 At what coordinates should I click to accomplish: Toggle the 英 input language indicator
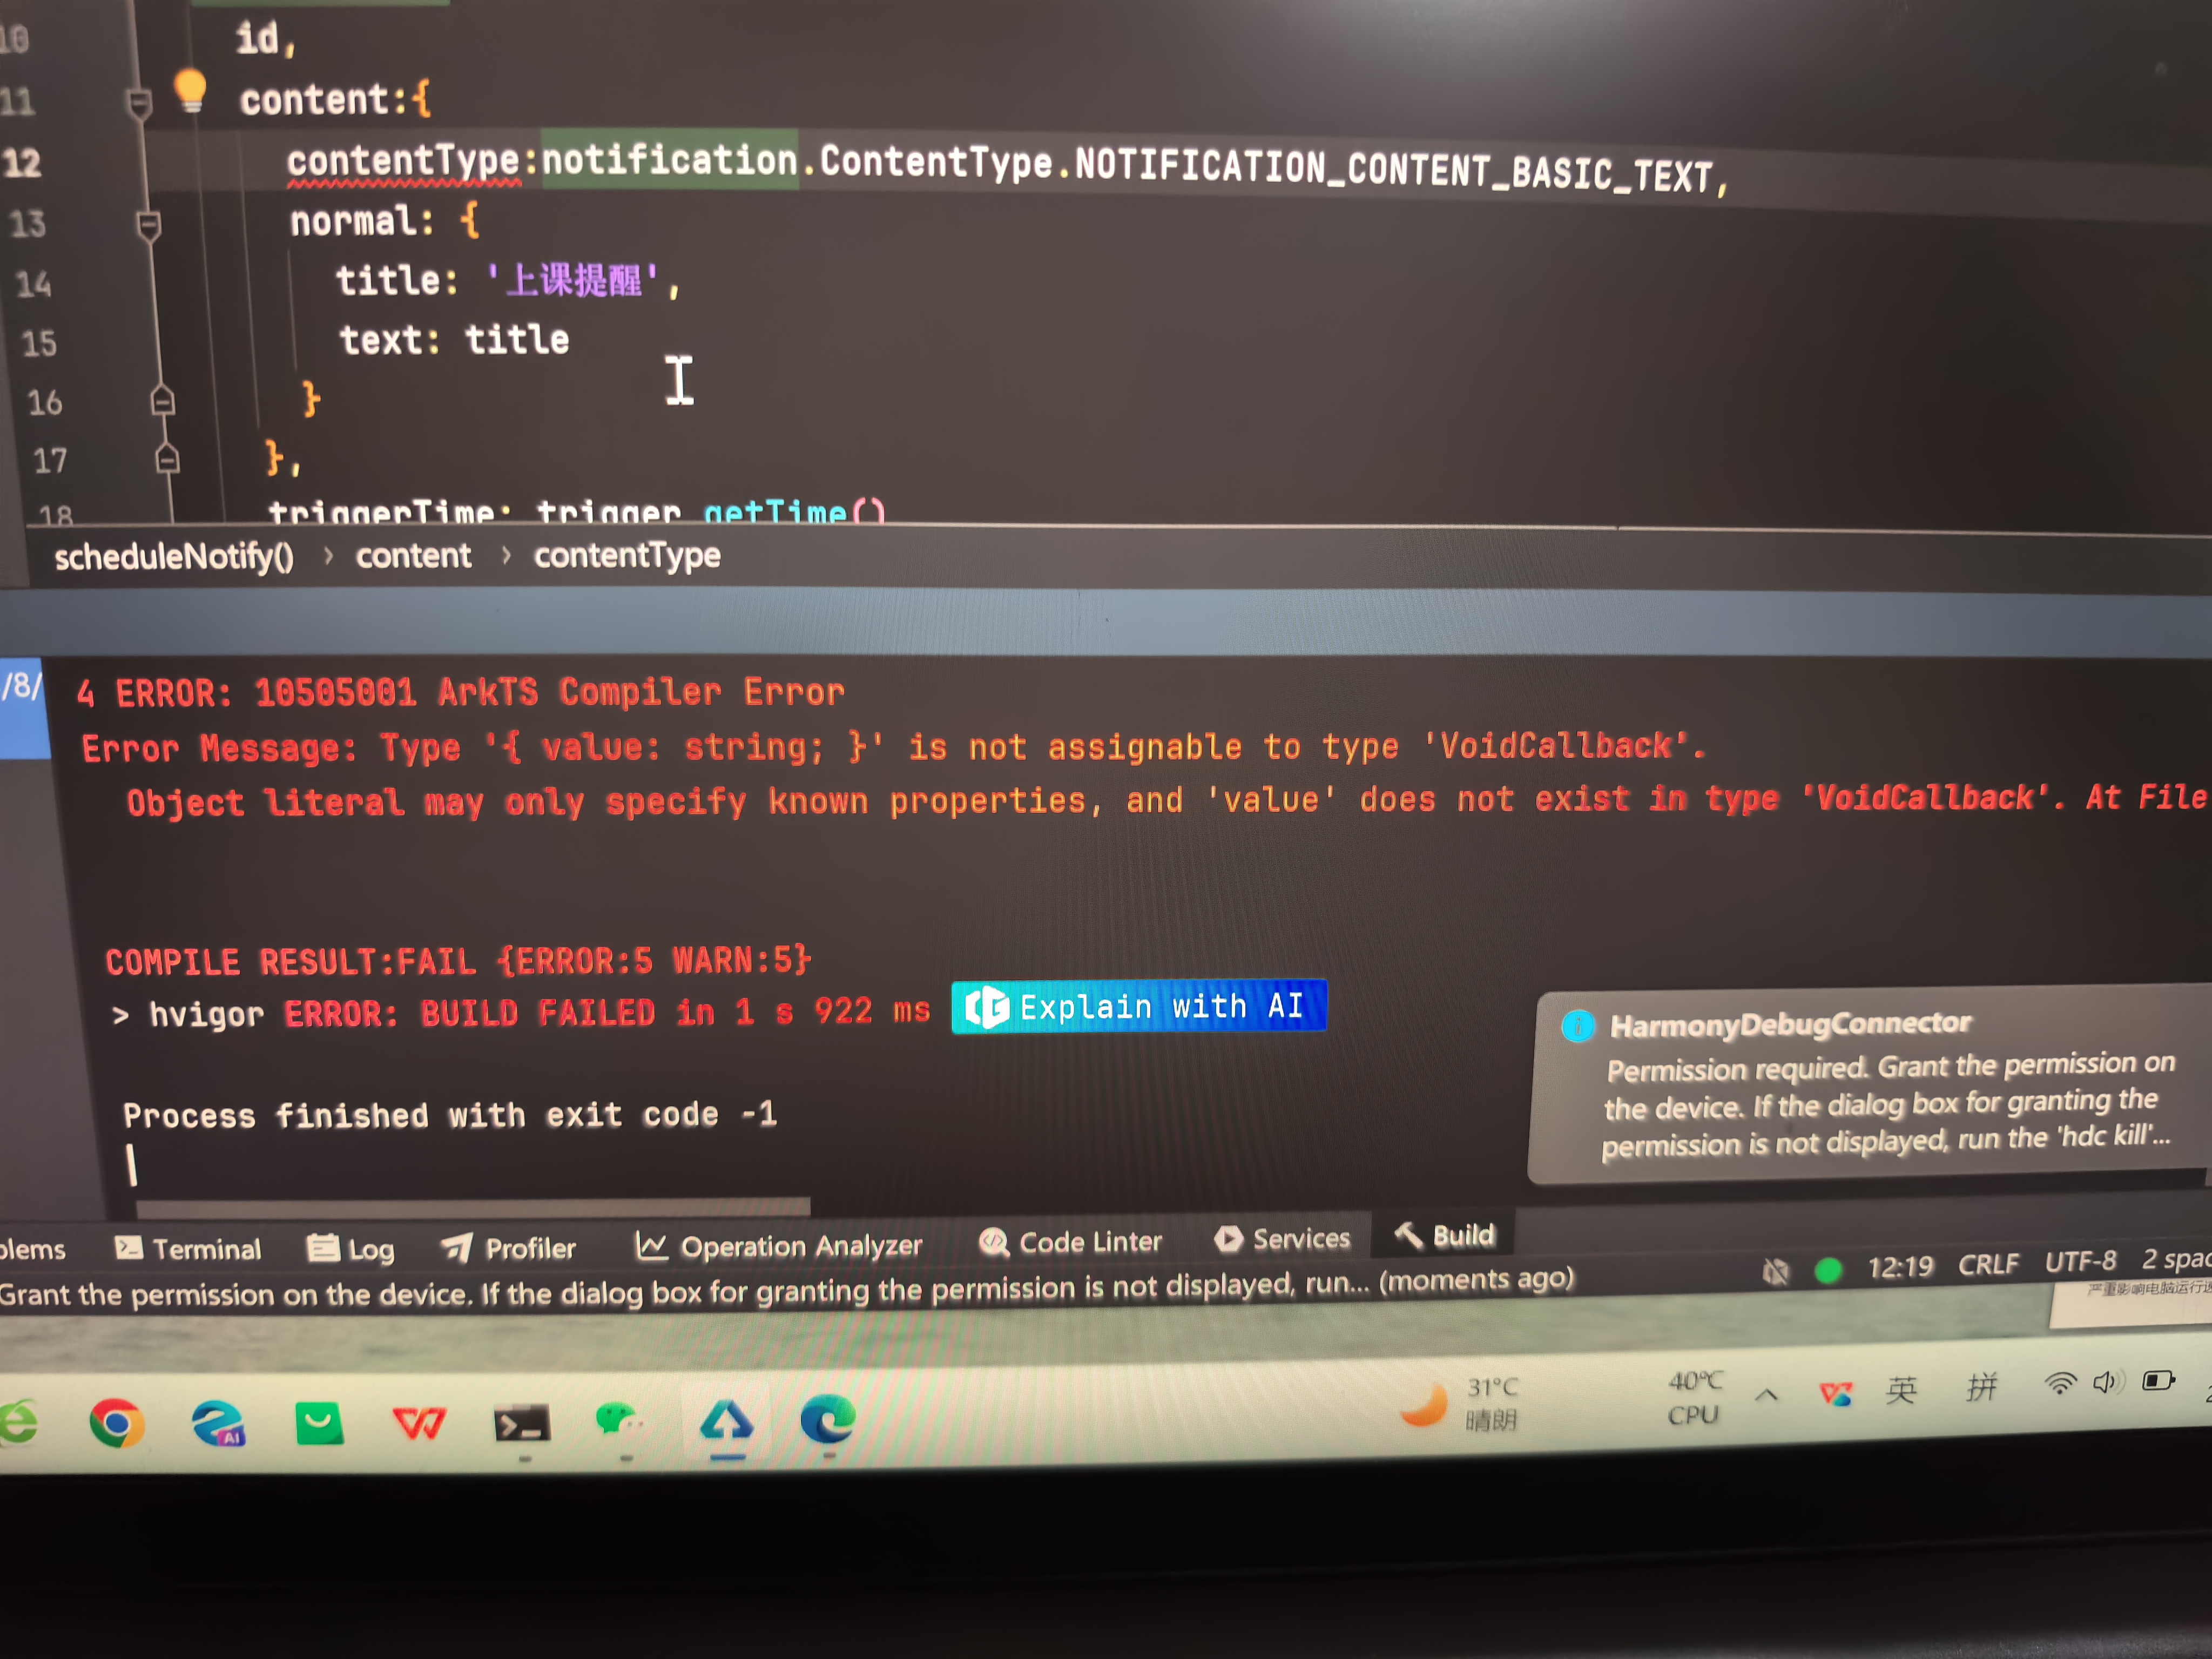point(1901,1390)
